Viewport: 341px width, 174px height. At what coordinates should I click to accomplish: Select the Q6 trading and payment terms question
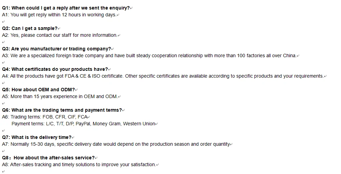(62, 110)
